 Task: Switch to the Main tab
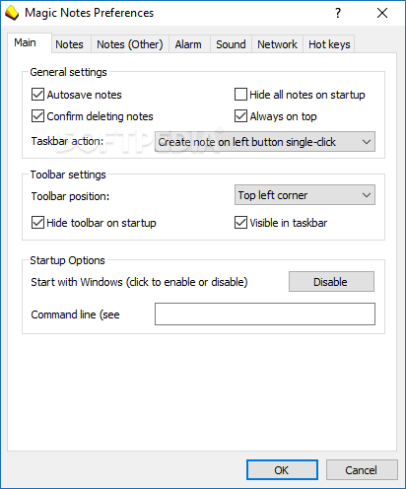[x=30, y=42]
